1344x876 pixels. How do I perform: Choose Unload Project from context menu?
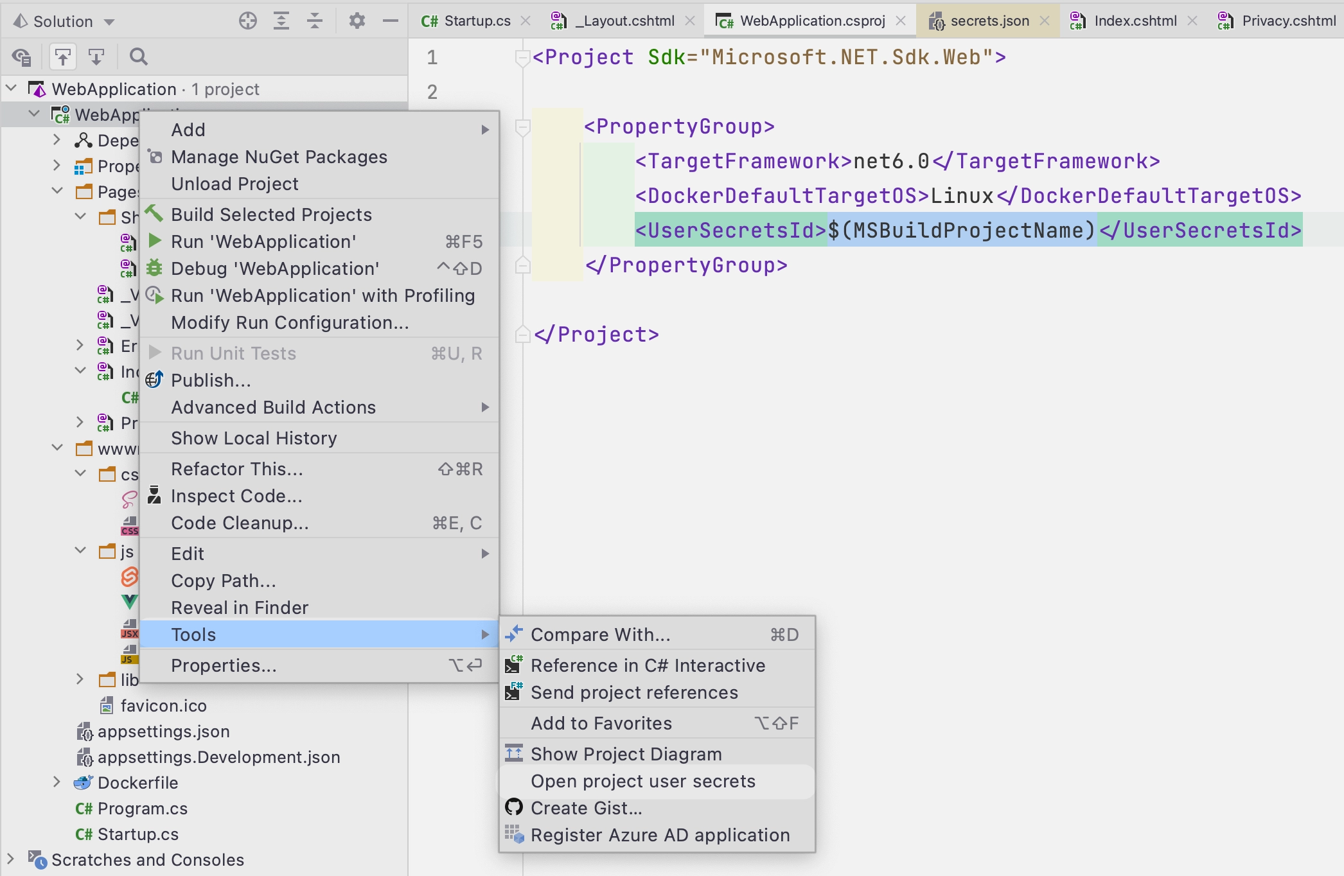[319, 184]
